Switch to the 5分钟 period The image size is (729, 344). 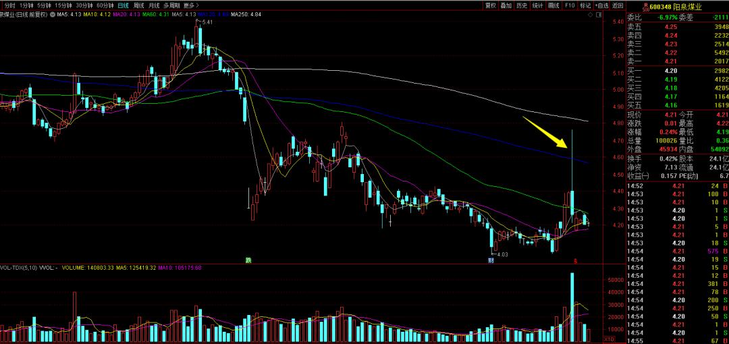[44, 5]
